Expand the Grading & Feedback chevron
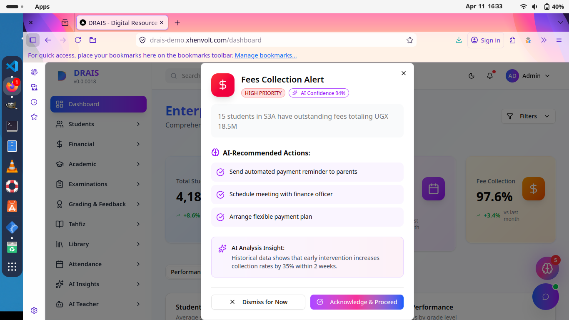 138,204
